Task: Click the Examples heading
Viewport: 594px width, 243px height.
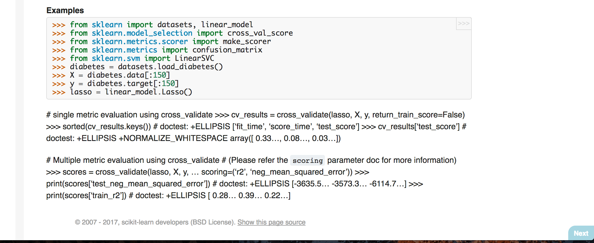Action: tap(65, 10)
